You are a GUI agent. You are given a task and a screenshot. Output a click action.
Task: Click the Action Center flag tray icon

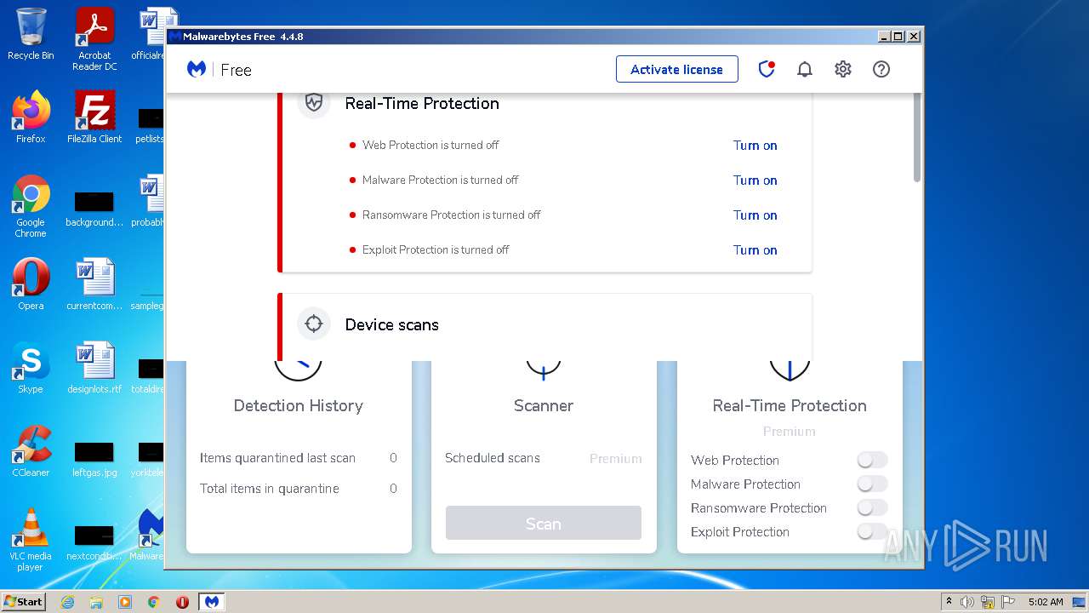pos(1008,602)
